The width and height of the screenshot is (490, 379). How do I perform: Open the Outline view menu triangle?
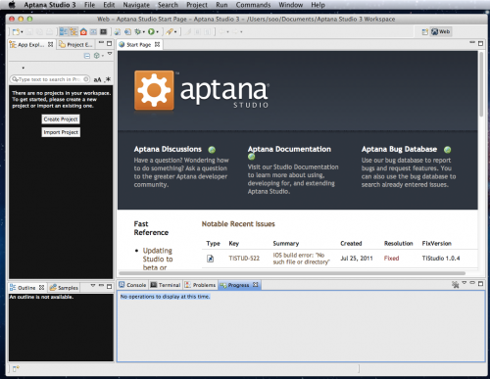93,286
